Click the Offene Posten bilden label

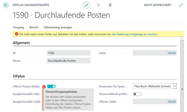(x=26, y=86)
